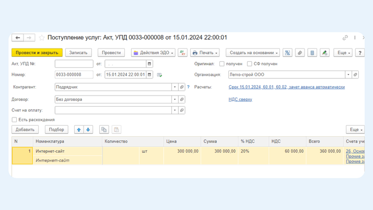Click the Записать button
The height and width of the screenshot is (210, 373).
click(x=78, y=53)
